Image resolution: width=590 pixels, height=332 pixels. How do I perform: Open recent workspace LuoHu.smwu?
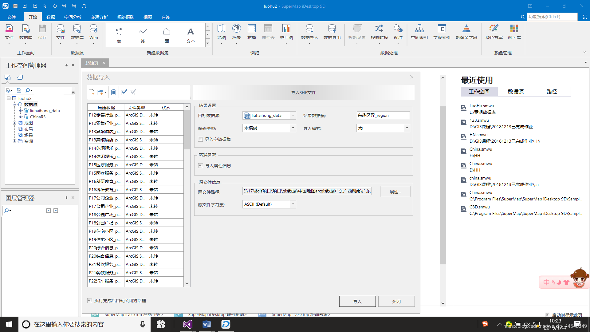(482, 106)
